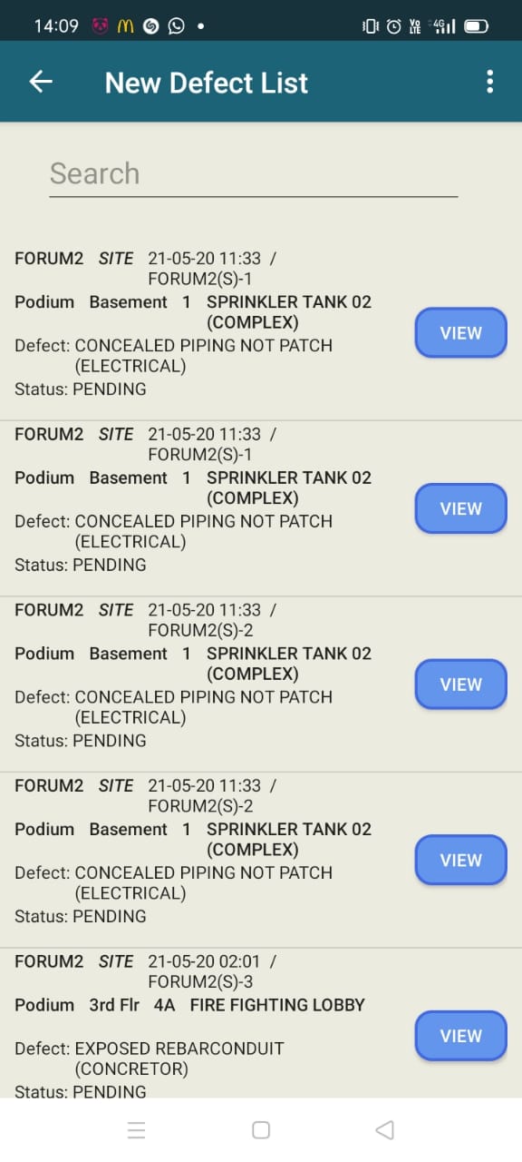Tap the Android back triangle icon
Image resolution: width=522 pixels, height=1162 pixels.
point(384,1130)
